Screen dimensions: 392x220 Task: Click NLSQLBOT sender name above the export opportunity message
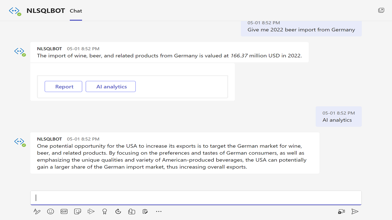pyautogui.click(x=49, y=139)
